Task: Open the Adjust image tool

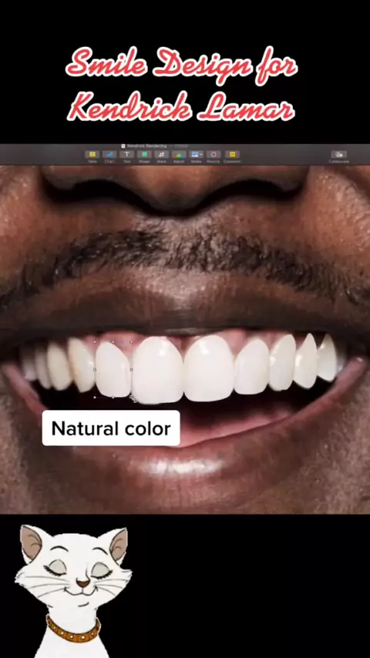Action: click(x=179, y=154)
